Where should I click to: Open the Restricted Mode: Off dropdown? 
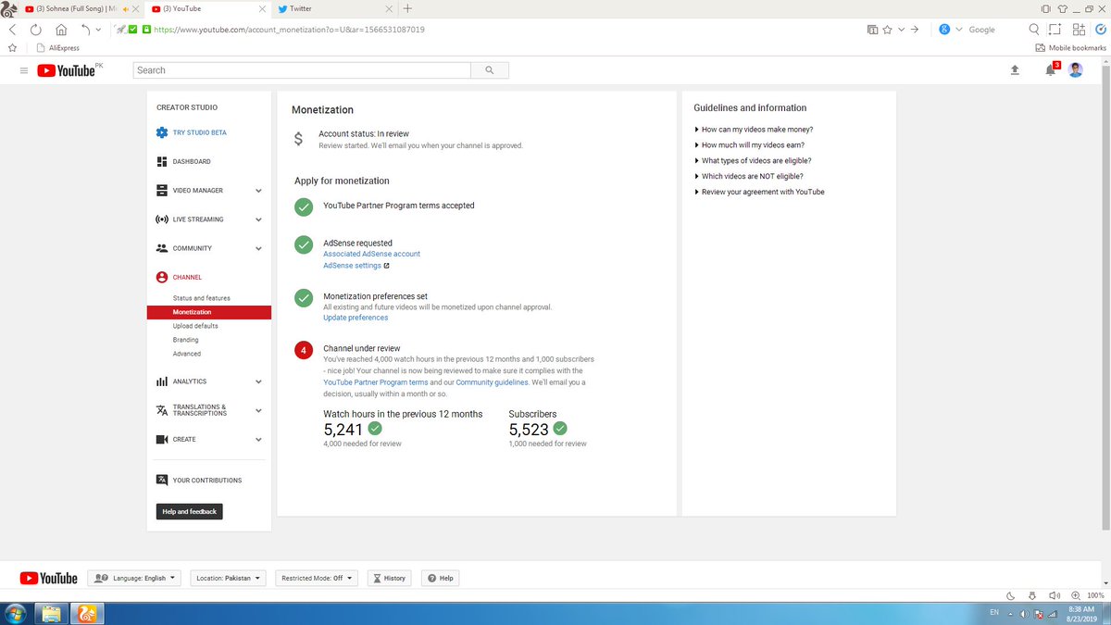[317, 578]
